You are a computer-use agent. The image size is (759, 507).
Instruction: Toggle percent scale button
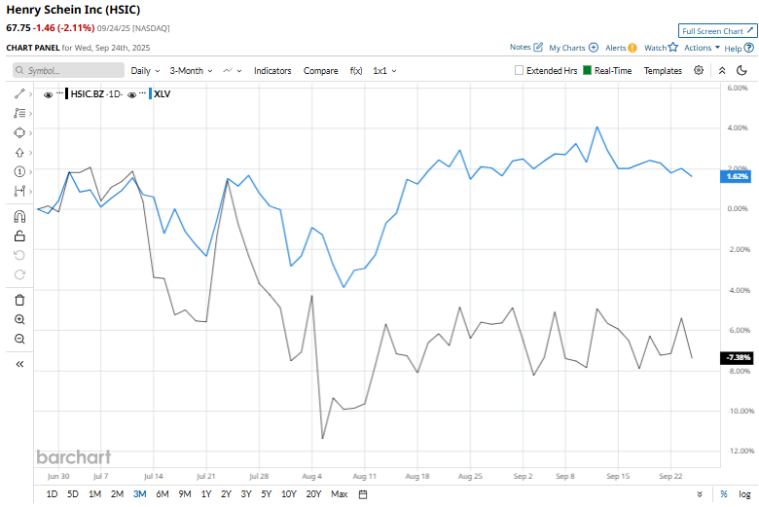[724, 494]
